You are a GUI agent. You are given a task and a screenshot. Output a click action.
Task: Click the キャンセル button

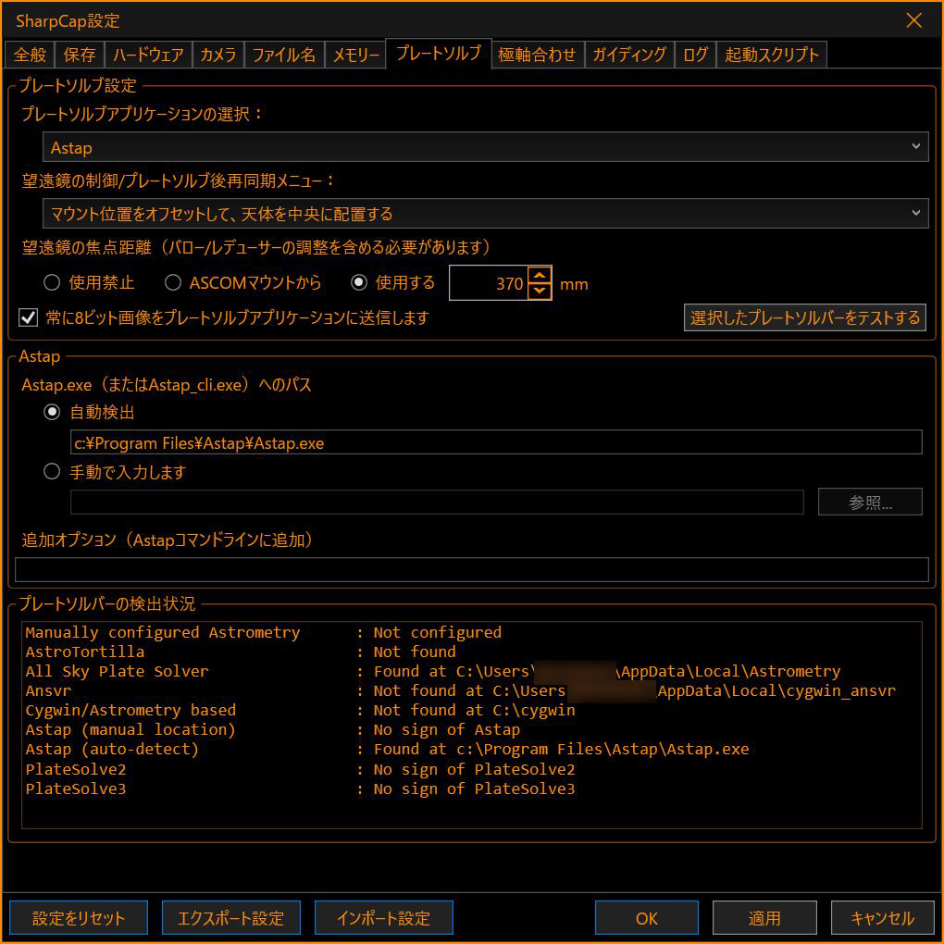coord(883,917)
